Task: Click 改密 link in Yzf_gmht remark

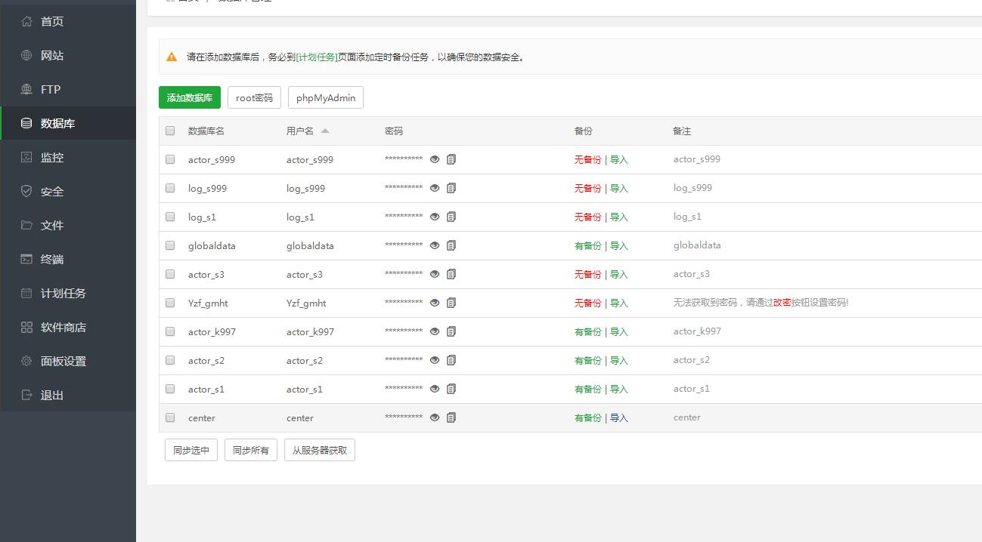Action: click(x=782, y=303)
